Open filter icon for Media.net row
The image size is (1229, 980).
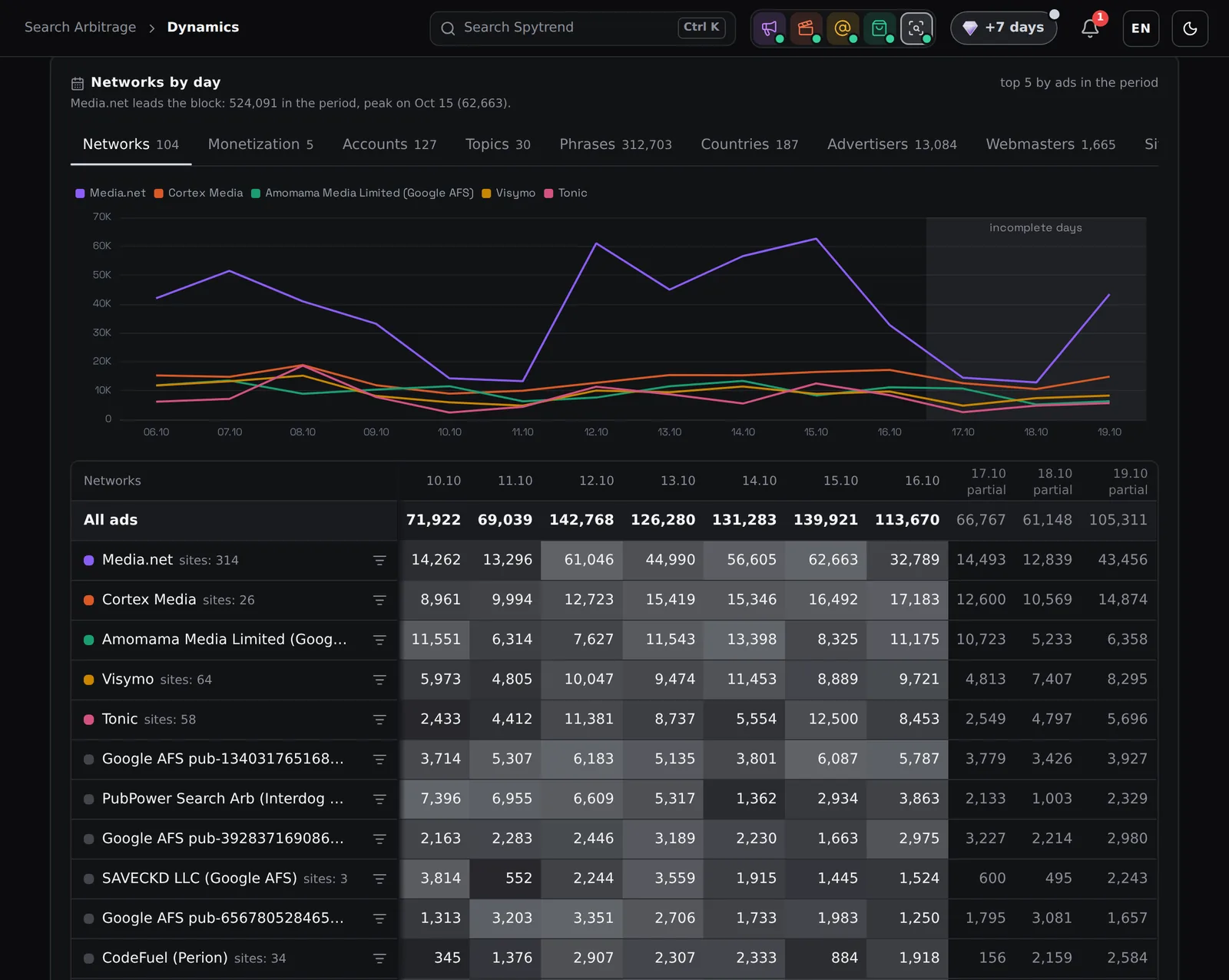pyautogui.click(x=379, y=561)
